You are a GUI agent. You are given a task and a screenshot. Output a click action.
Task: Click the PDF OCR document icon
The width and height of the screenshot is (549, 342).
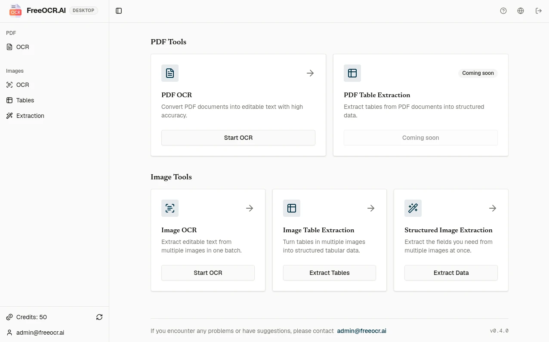(x=170, y=73)
